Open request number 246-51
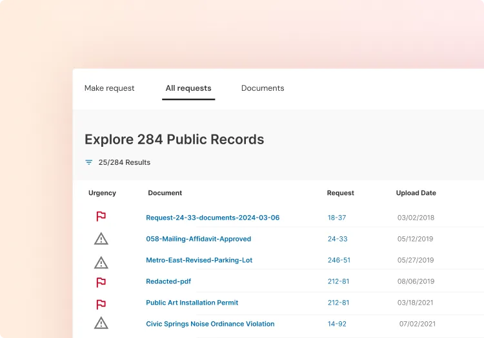Image resolution: width=484 pixels, height=338 pixels. pyautogui.click(x=339, y=260)
